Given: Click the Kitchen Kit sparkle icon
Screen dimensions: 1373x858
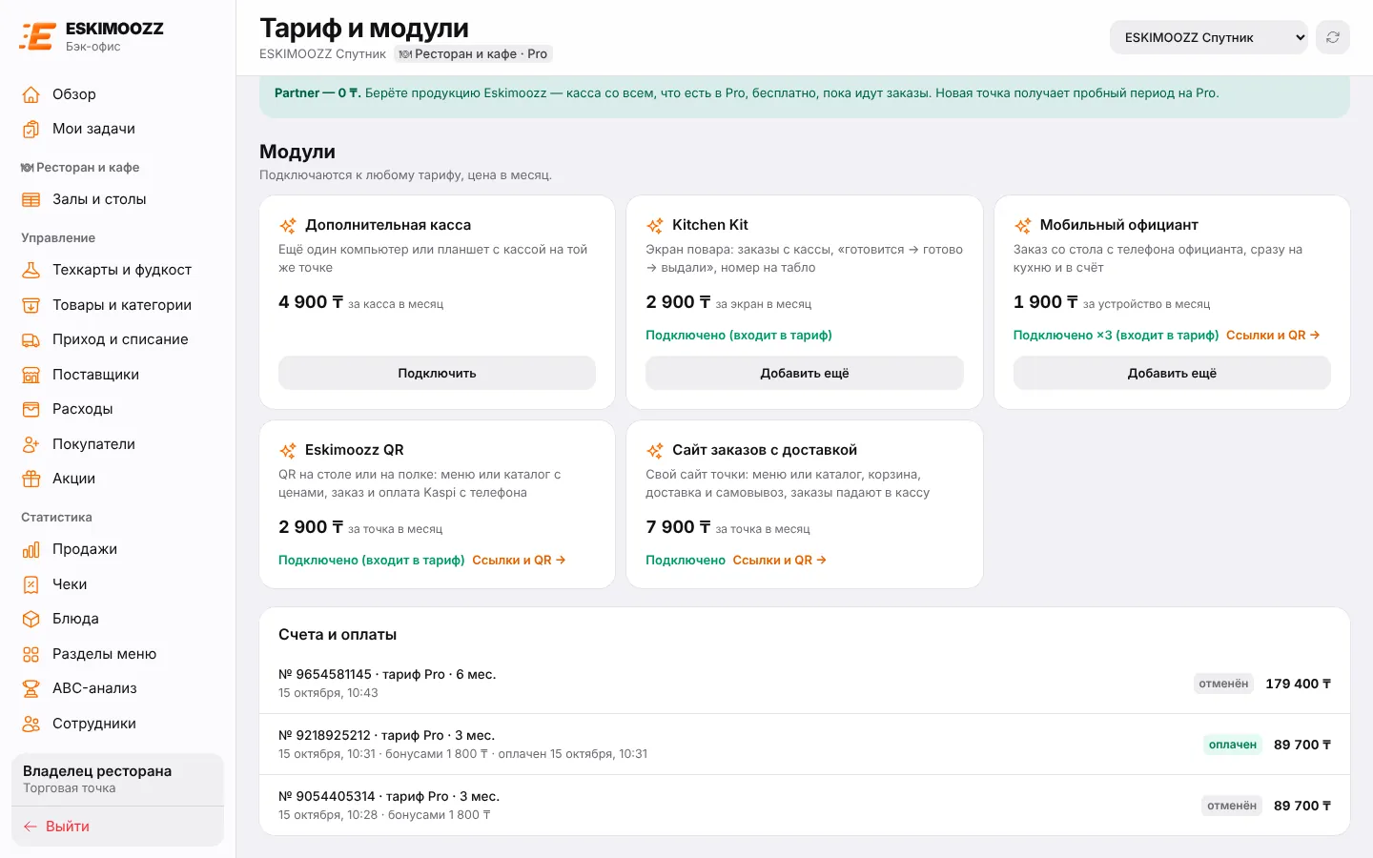Looking at the screenshot, I should (655, 226).
